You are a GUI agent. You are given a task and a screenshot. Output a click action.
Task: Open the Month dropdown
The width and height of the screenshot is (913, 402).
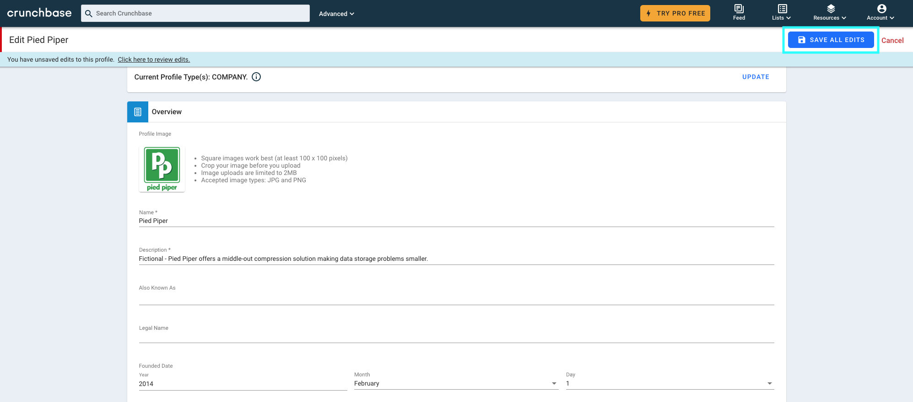456,383
